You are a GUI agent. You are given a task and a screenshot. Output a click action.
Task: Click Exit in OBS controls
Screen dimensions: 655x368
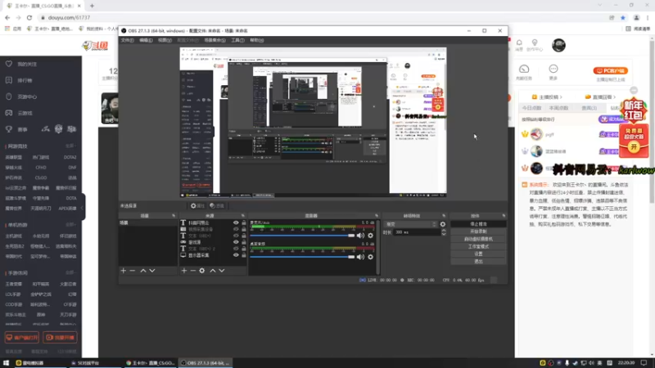478,262
